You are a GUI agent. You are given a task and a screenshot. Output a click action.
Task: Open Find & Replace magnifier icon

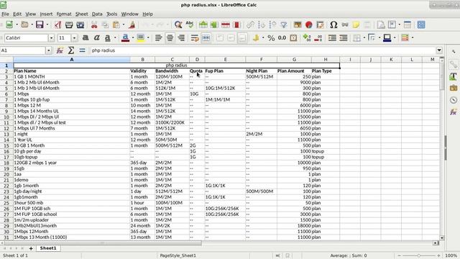[x=178, y=24]
